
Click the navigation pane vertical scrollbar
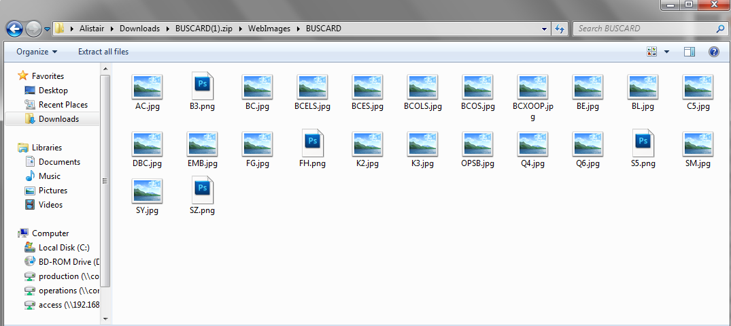point(105,181)
